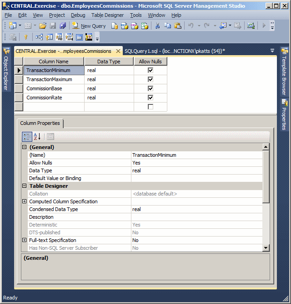Viewport: 291px width, 304px height.
Task: Open the Tools menu
Action: coord(136,15)
